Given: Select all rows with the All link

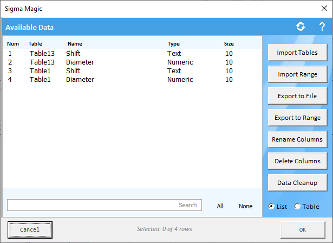Looking at the screenshot, I should 220,206.
